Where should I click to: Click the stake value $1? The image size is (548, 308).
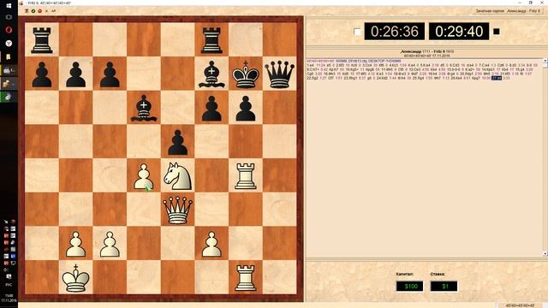444,287
